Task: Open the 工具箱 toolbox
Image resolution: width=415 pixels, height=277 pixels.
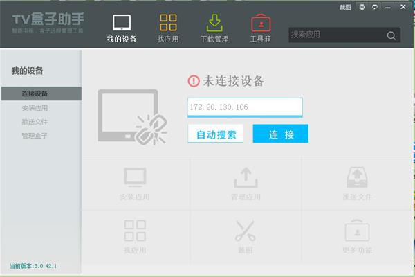Action: pyautogui.click(x=260, y=28)
